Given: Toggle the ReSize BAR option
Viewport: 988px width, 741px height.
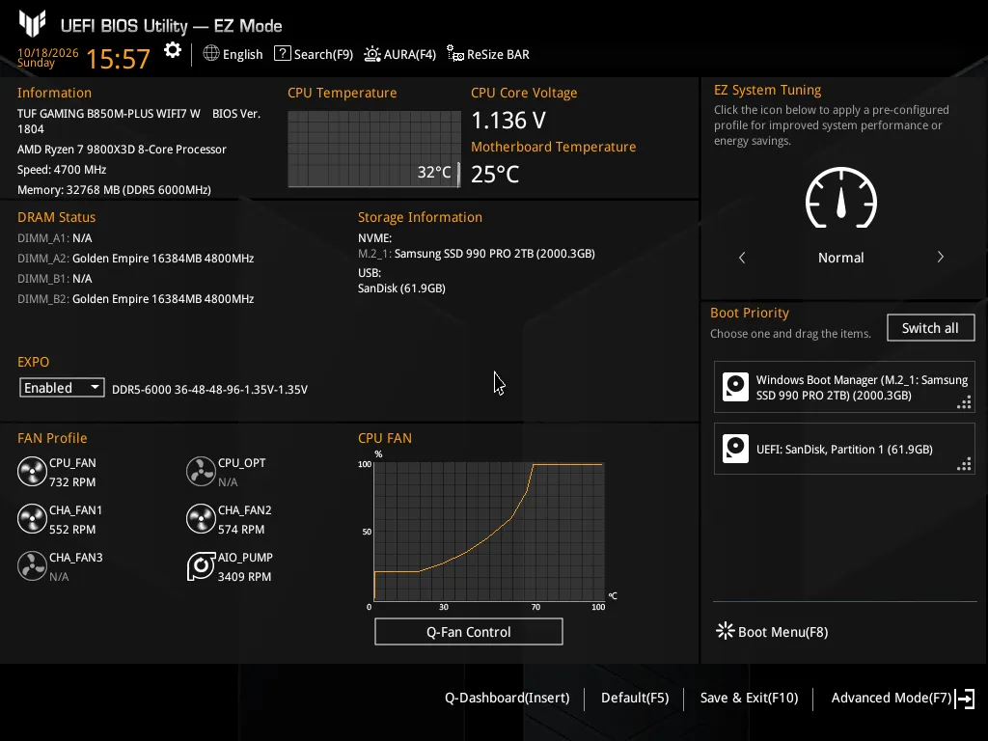Looking at the screenshot, I should click(487, 54).
